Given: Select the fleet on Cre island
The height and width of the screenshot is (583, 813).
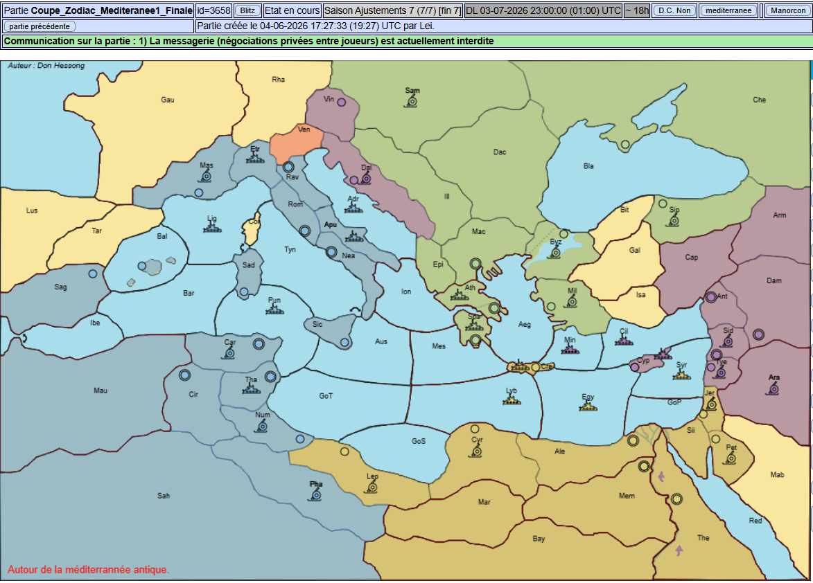Looking at the screenshot, I should point(520,366).
